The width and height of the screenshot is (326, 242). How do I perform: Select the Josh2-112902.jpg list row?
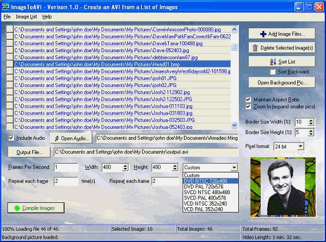[122, 92]
